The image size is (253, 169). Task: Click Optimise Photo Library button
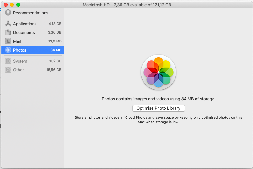click(159, 108)
